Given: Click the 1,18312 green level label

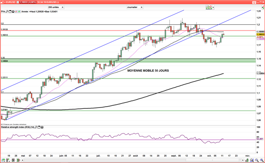Looking at the screenshot, I should pos(4,35).
